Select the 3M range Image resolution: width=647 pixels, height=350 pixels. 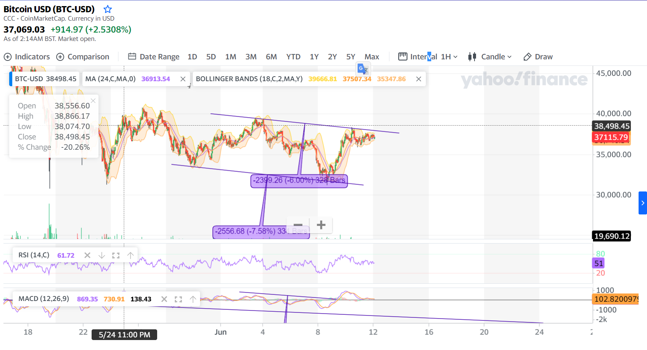[x=251, y=57]
